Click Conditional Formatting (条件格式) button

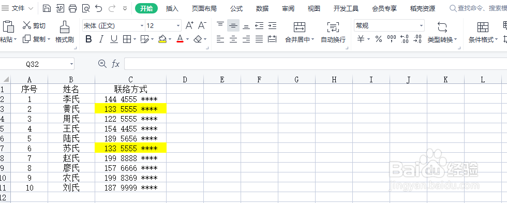[483, 33]
